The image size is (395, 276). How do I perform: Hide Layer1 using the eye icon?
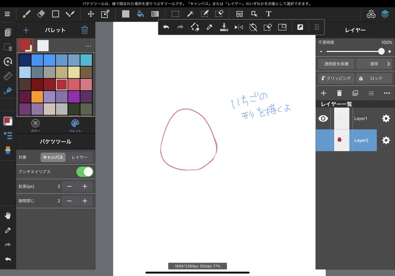pos(323,119)
